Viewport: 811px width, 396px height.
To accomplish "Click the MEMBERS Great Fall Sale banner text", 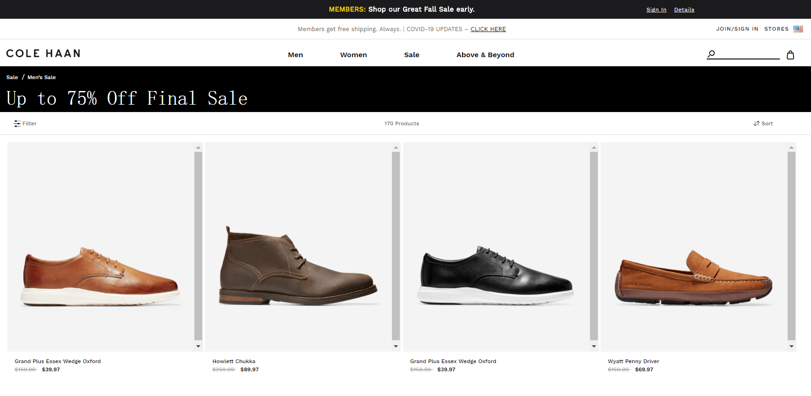I will pyautogui.click(x=402, y=9).
